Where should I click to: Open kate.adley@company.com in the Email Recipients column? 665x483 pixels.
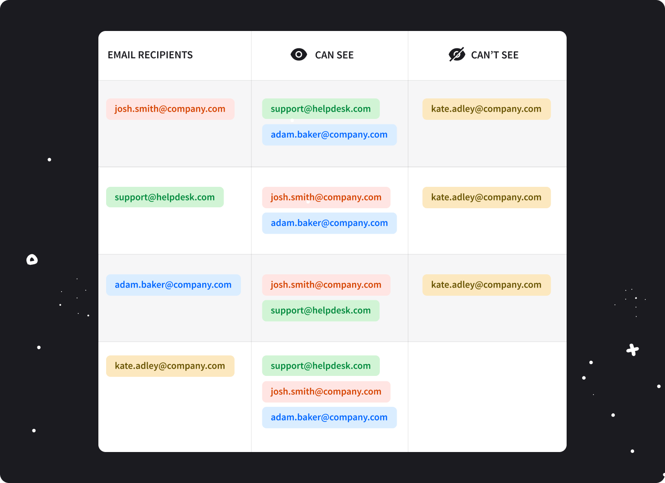[x=170, y=366]
